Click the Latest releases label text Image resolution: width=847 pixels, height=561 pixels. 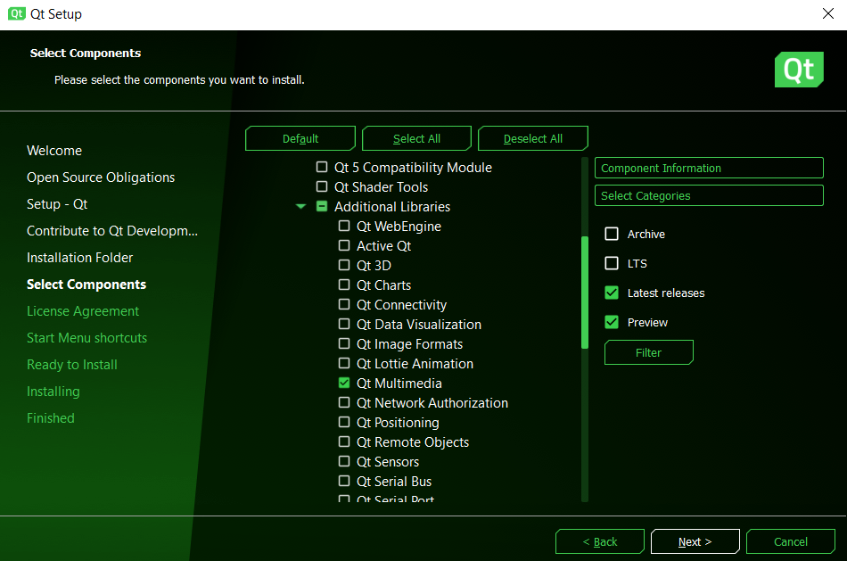click(666, 293)
